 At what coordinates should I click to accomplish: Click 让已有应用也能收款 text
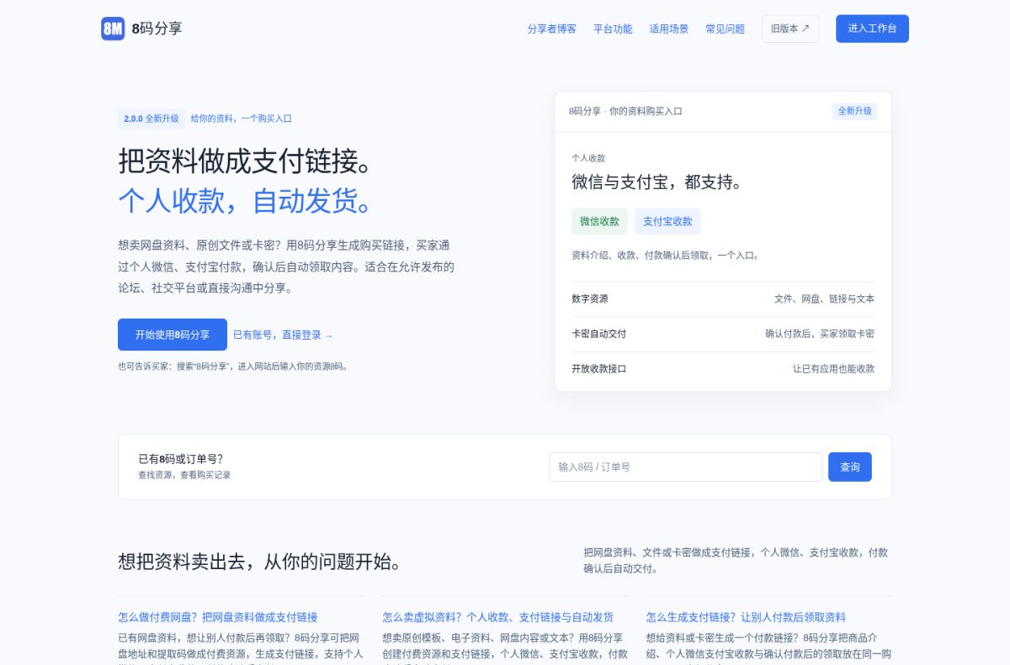(833, 368)
